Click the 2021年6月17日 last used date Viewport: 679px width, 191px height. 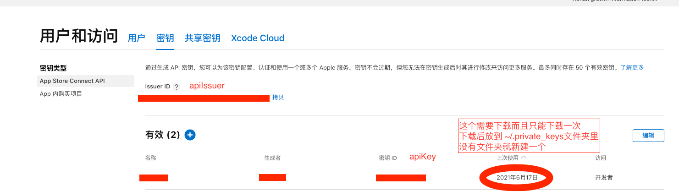coord(516,177)
